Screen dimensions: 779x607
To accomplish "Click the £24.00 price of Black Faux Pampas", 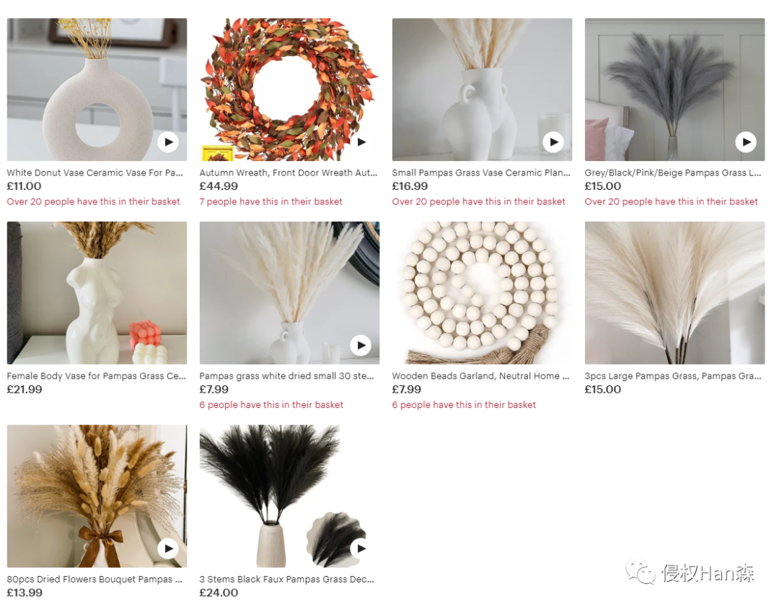I will 219,593.
